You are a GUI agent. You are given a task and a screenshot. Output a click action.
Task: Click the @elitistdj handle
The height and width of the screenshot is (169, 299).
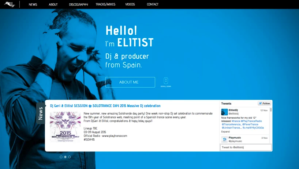coord(233,114)
